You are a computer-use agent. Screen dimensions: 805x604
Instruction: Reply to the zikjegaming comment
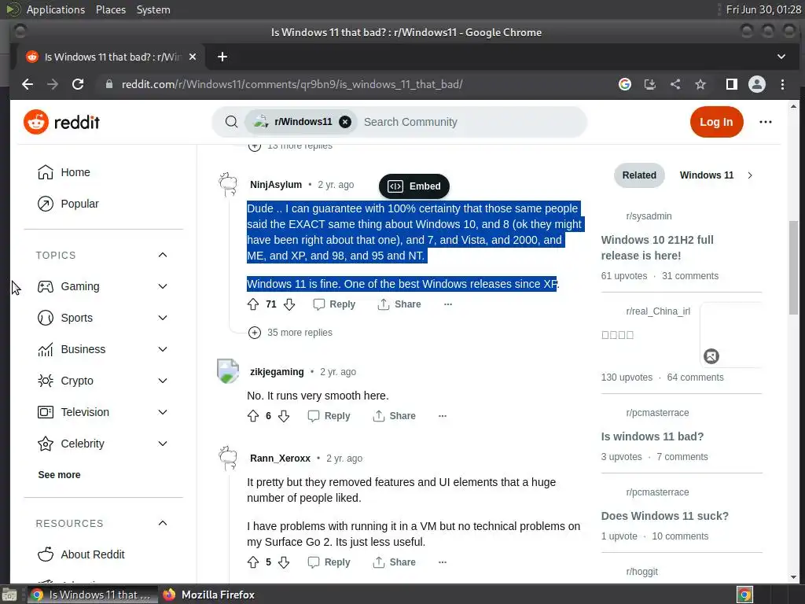tap(329, 416)
